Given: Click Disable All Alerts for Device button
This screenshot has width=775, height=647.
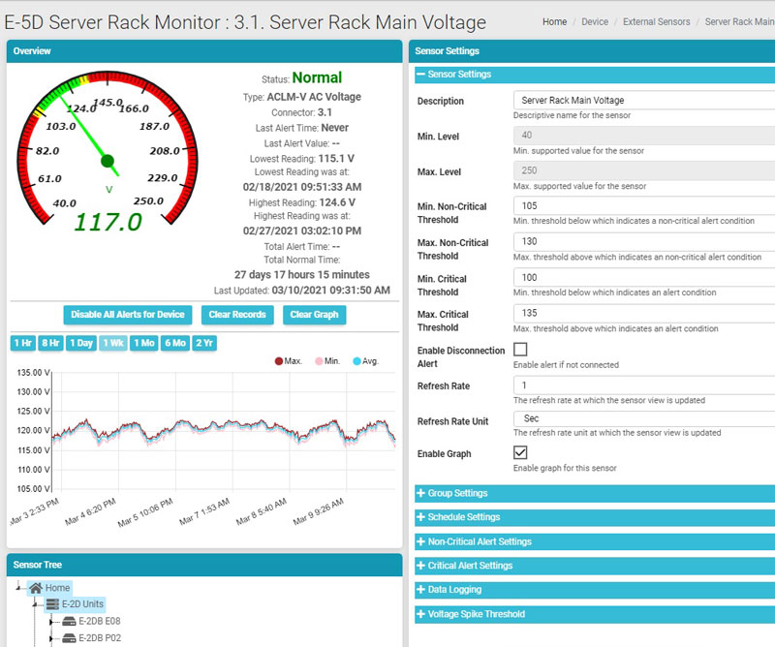Looking at the screenshot, I should point(128,315).
